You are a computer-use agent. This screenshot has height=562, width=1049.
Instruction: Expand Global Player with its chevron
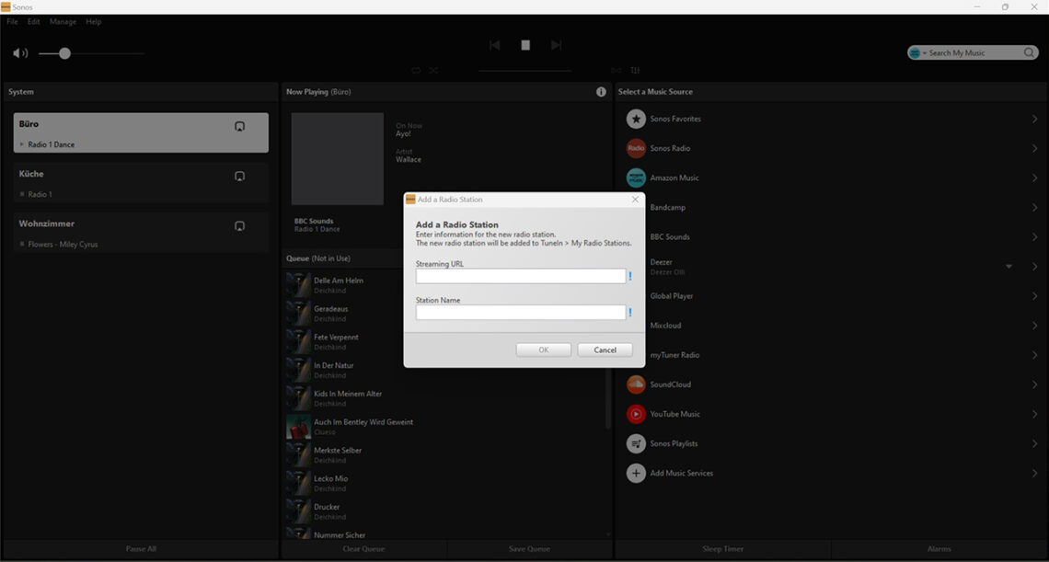(1034, 296)
